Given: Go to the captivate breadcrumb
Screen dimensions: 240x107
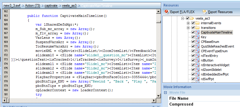Looking at the screenshot, I should coord(51,6).
